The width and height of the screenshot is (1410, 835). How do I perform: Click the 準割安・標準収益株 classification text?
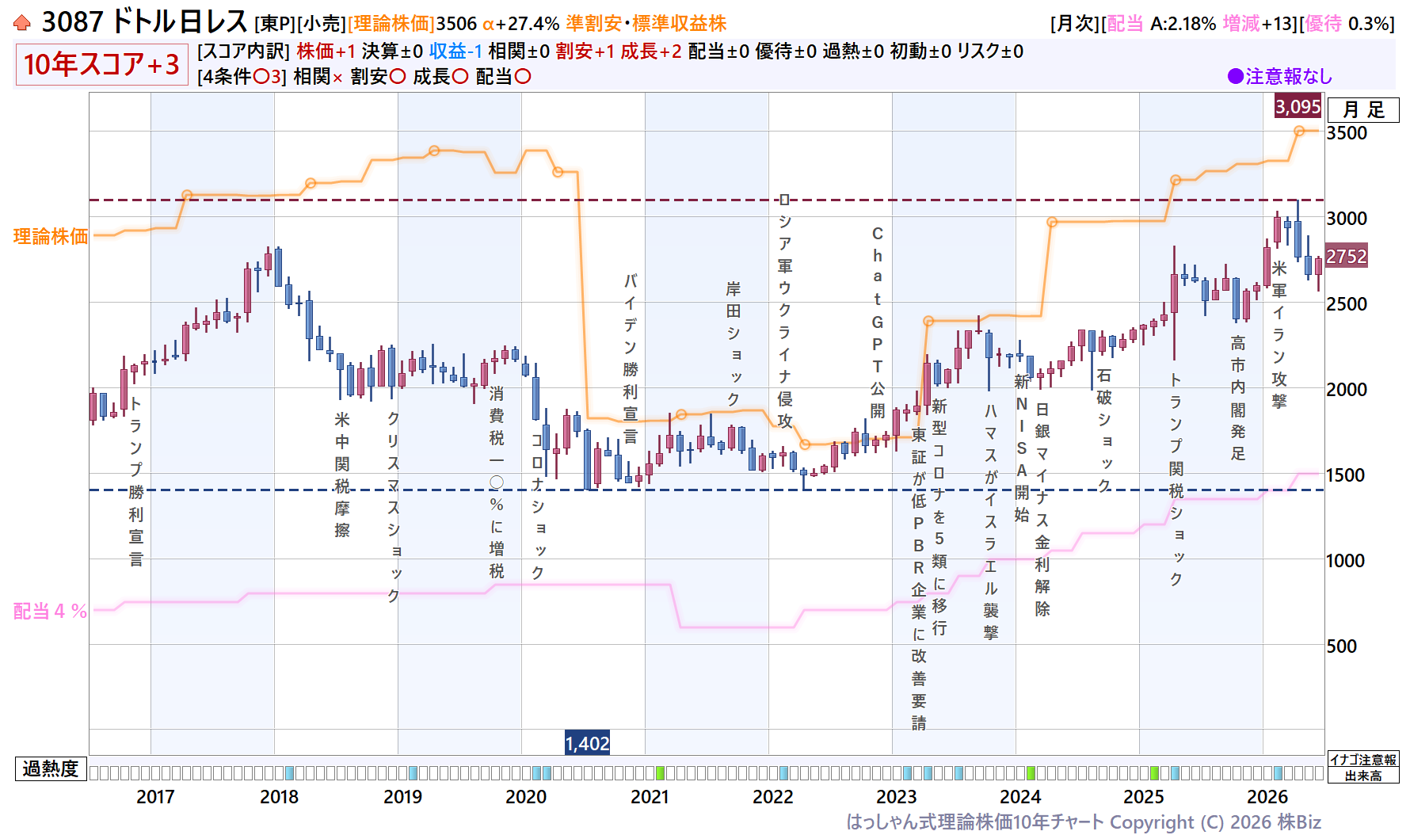(646, 24)
